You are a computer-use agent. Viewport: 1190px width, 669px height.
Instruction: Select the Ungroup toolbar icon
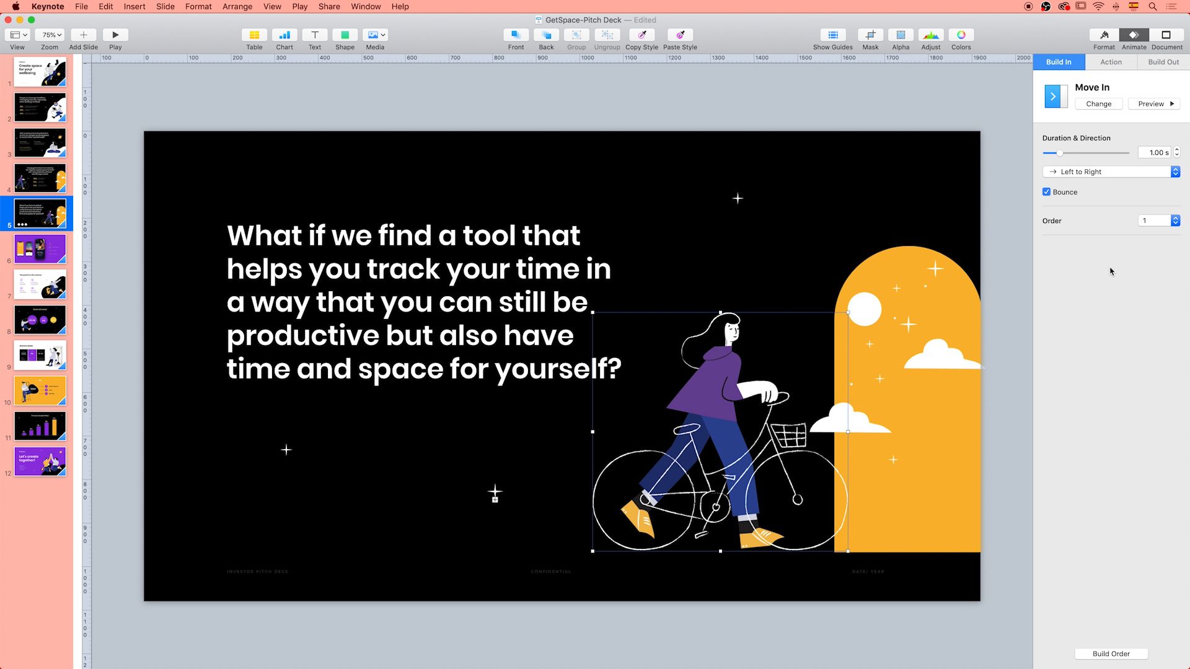click(x=607, y=35)
